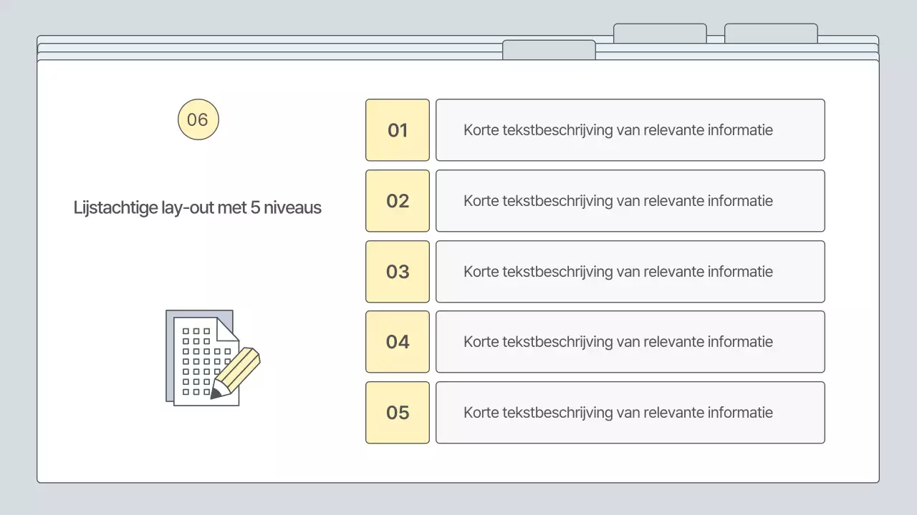The height and width of the screenshot is (515, 917).
Task: Select the rightmost folder tab
Action: tap(770, 33)
